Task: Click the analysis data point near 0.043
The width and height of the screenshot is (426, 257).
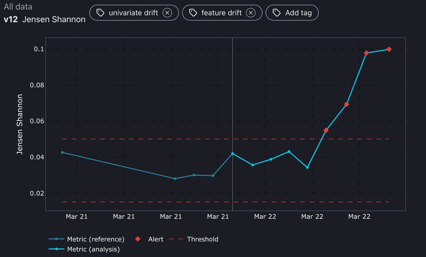Action: point(289,151)
